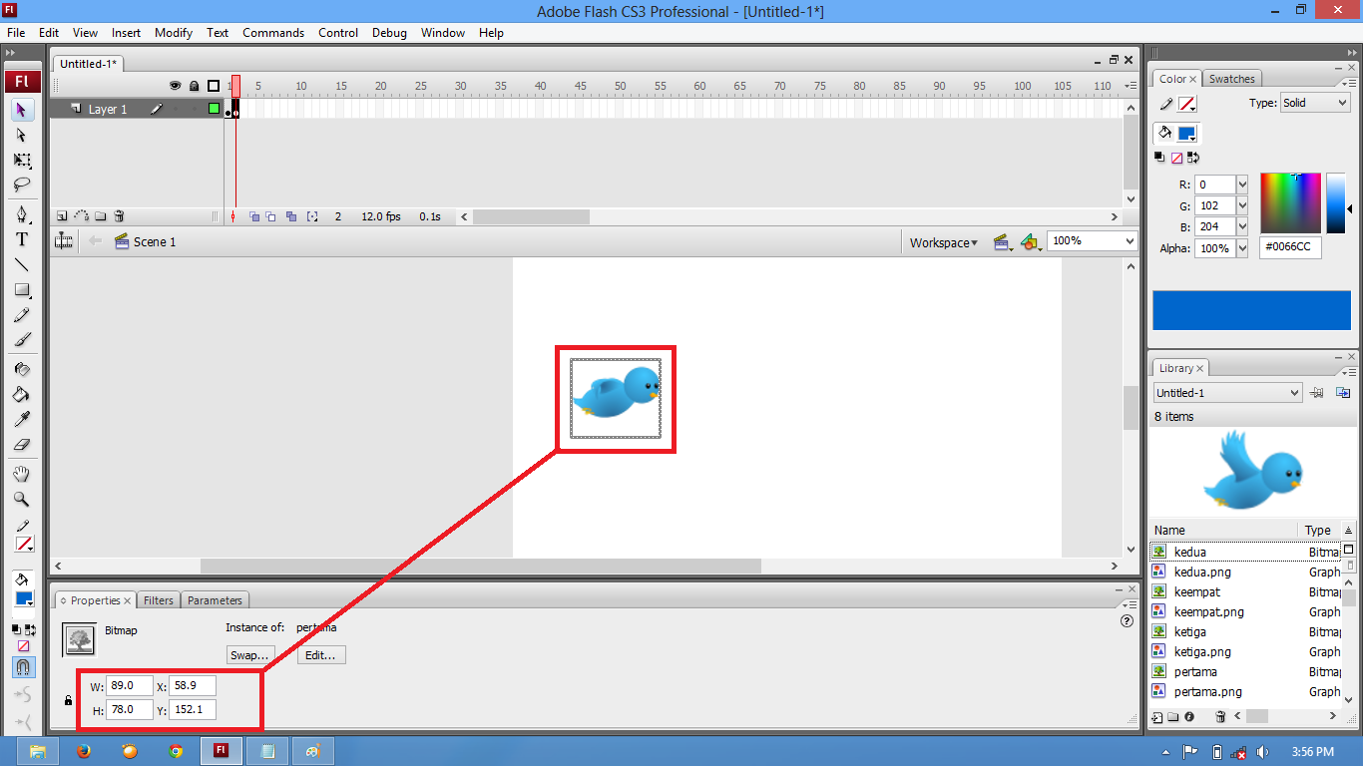This screenshot has width=1363, height=766.
Task: Click the Name column header in Library
Action: point(1223,531)
